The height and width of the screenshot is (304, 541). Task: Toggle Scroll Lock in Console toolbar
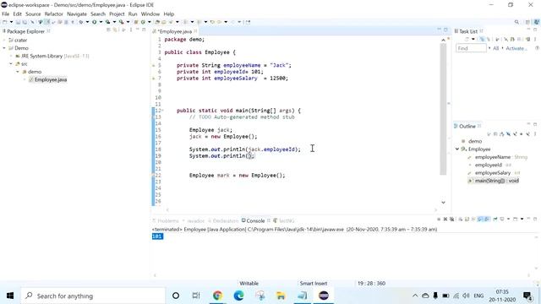pyautogui.click(x=467, y=219)
